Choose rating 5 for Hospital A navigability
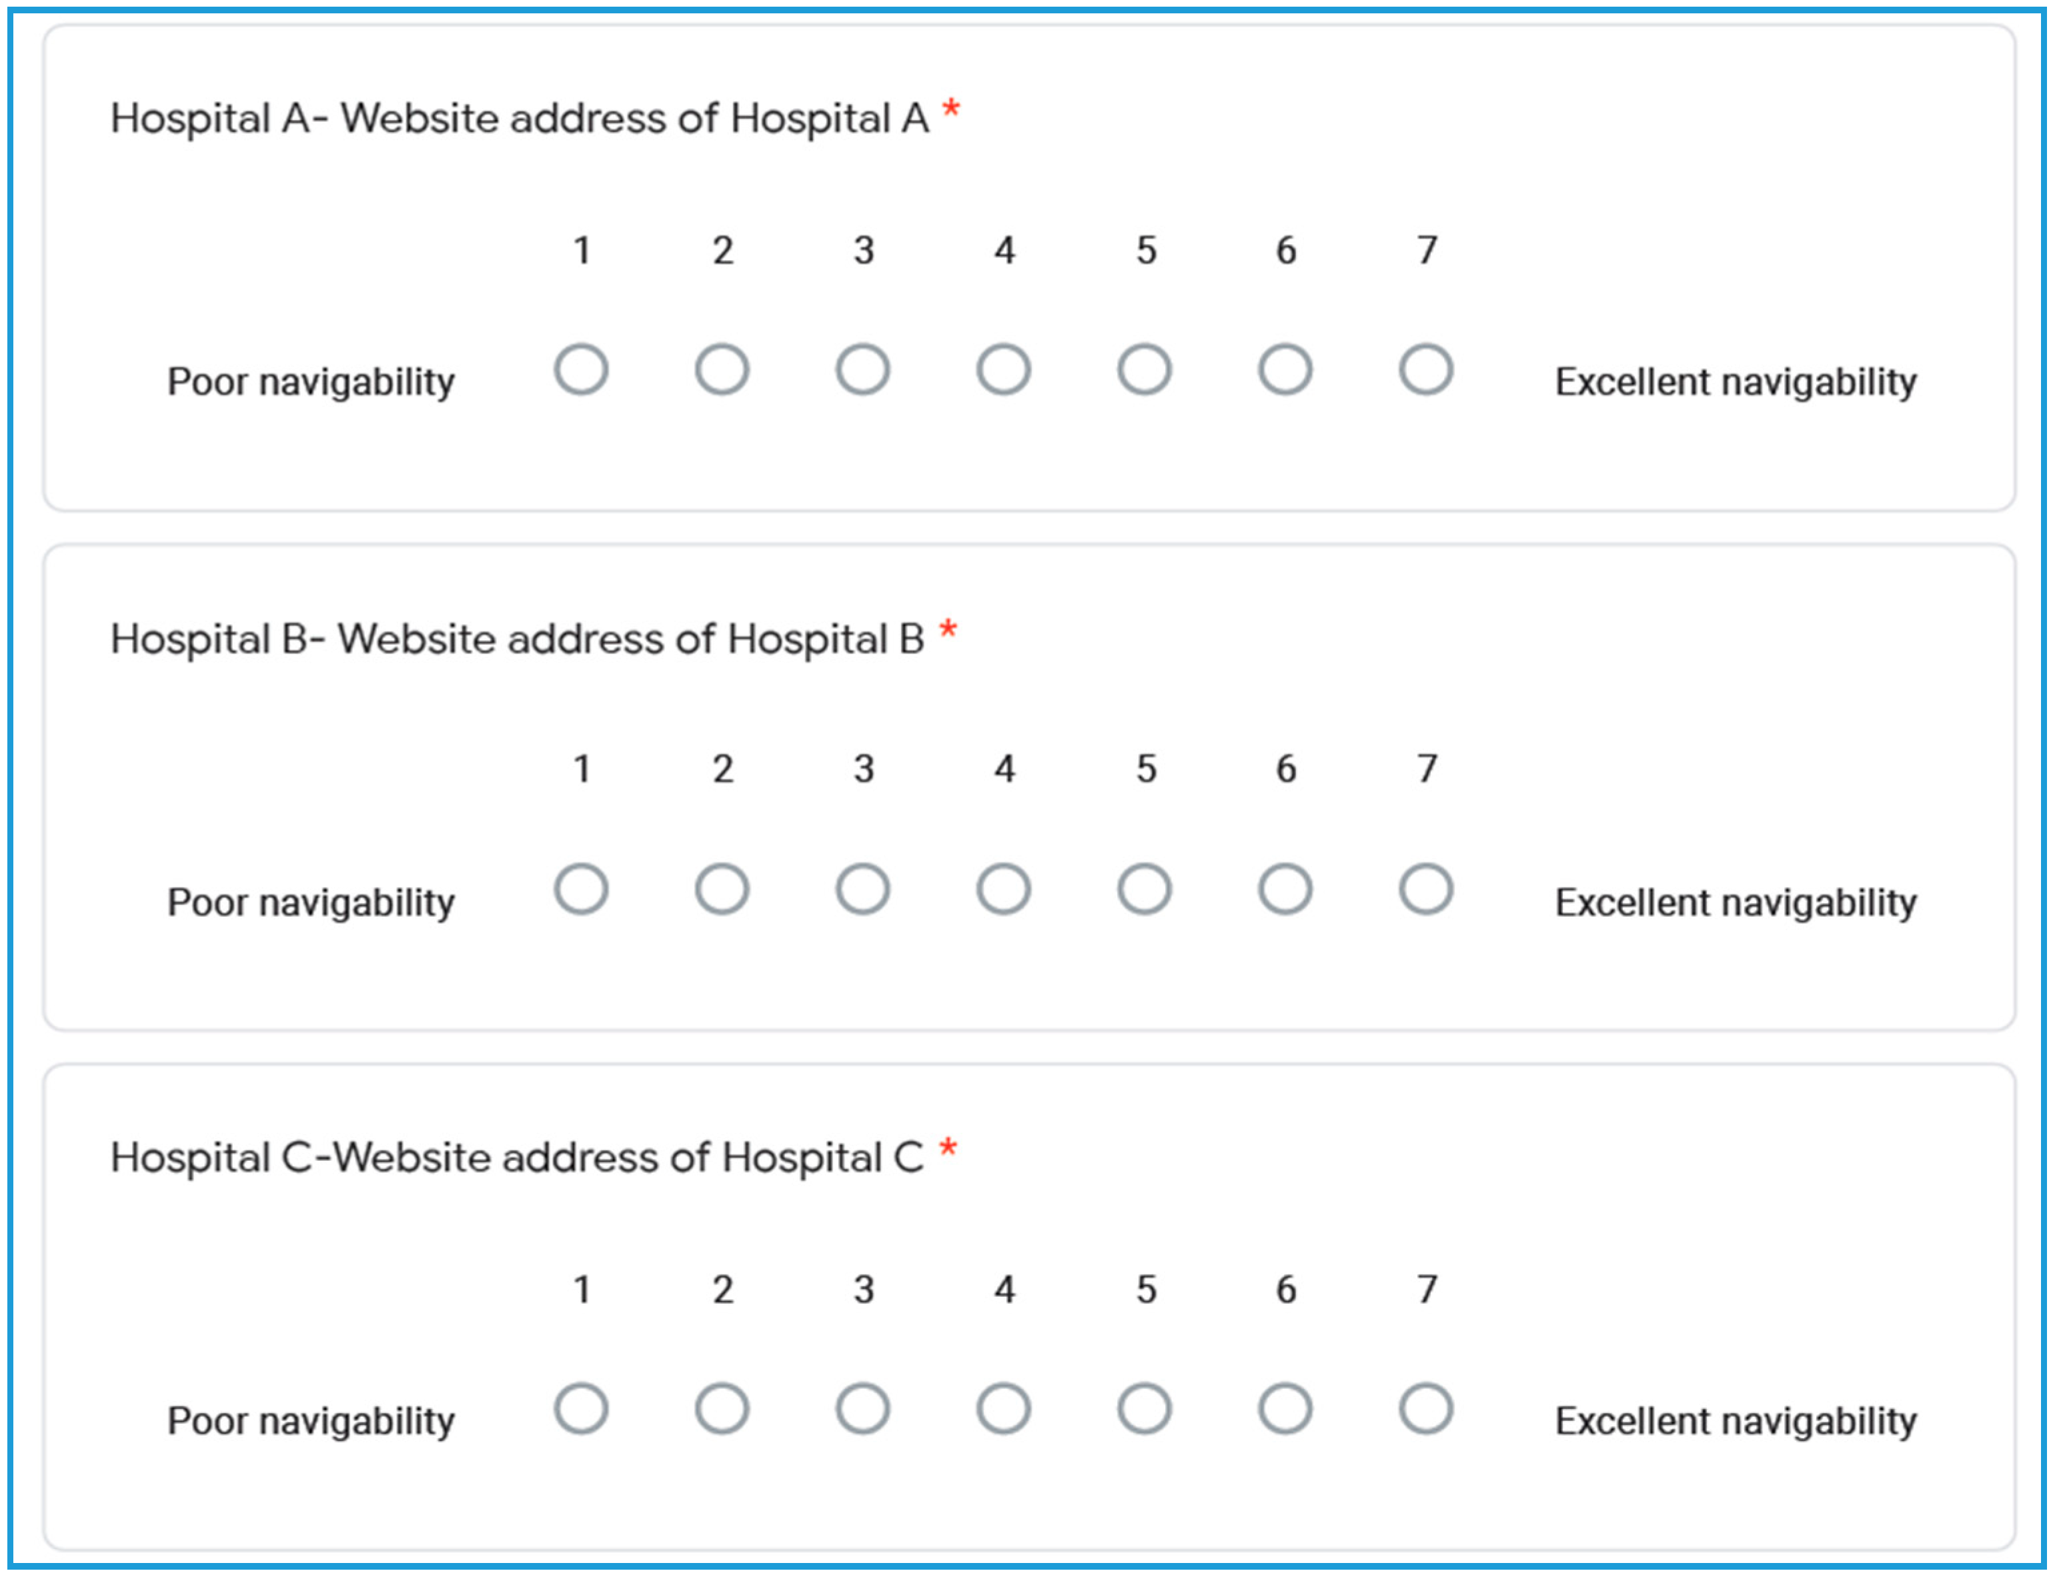The height and width of the screenshot is (1575, 2055). (x=1144, y=369)
